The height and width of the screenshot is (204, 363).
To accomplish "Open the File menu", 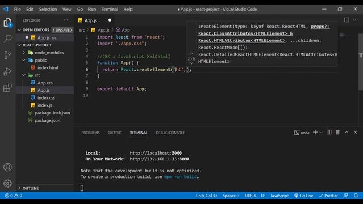I will tap(17, 9).
